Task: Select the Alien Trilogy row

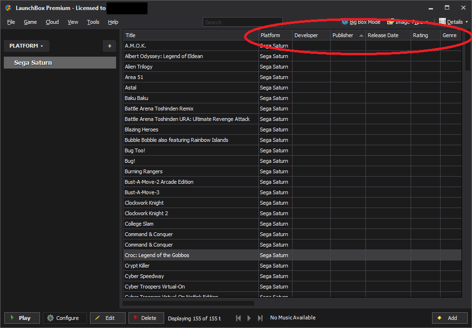Action: tap(292, 67)
